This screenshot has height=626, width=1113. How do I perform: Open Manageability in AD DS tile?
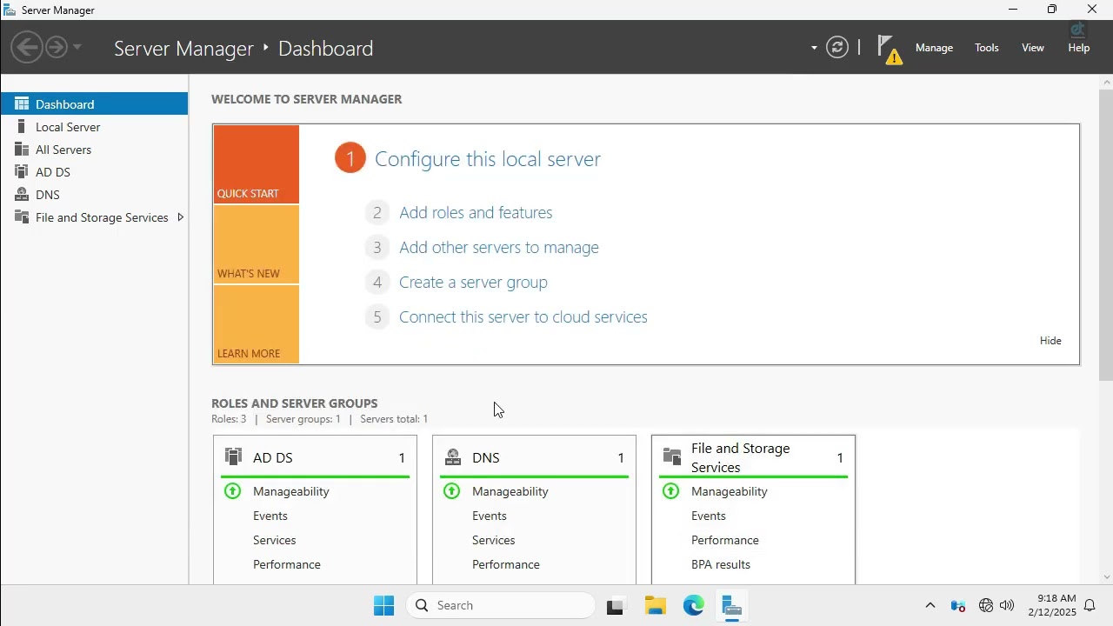point(291,491)
